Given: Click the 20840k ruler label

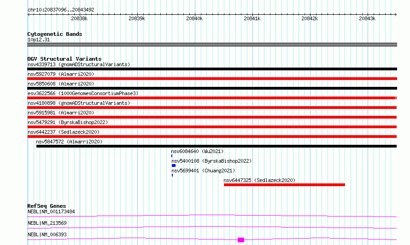Looking at the screenshot, I should (x=194, y=18).
